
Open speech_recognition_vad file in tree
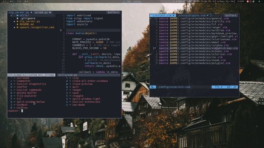click(x=38, y=28)
